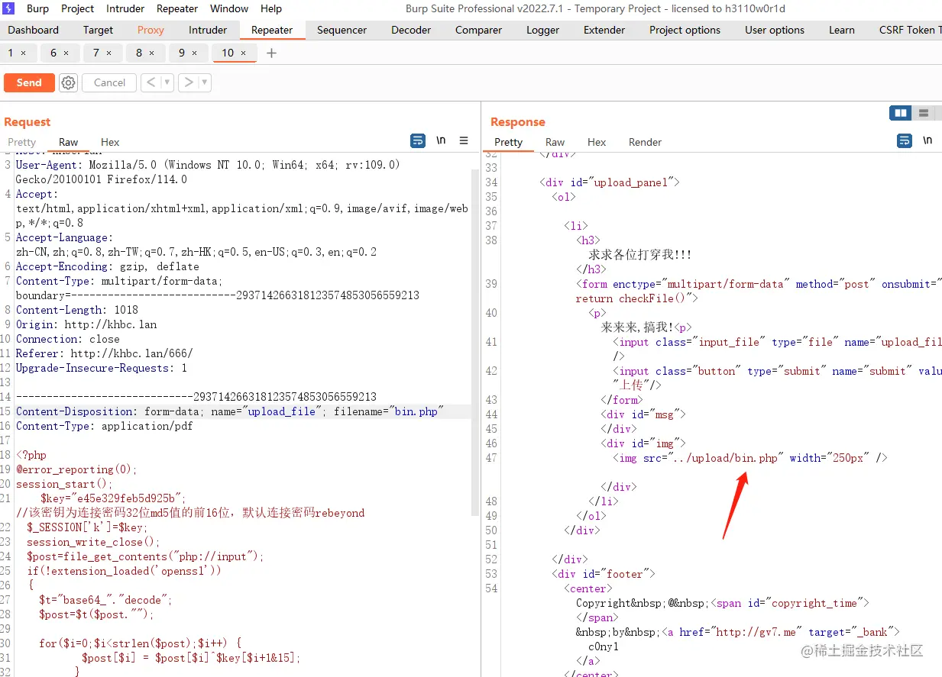Show Request in Pretty view
This screenshot has width=942, height=677.
coord(22,142)
